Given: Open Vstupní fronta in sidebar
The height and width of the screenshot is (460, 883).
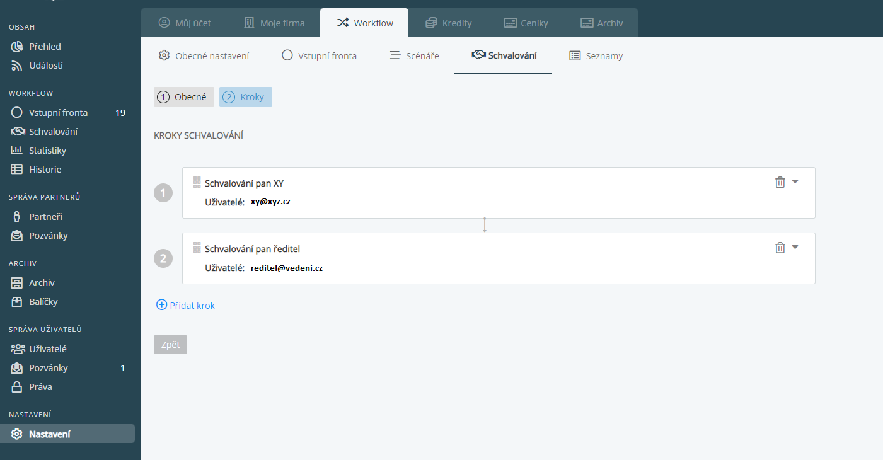Looking at the screenshot, I should coord(58,113).
